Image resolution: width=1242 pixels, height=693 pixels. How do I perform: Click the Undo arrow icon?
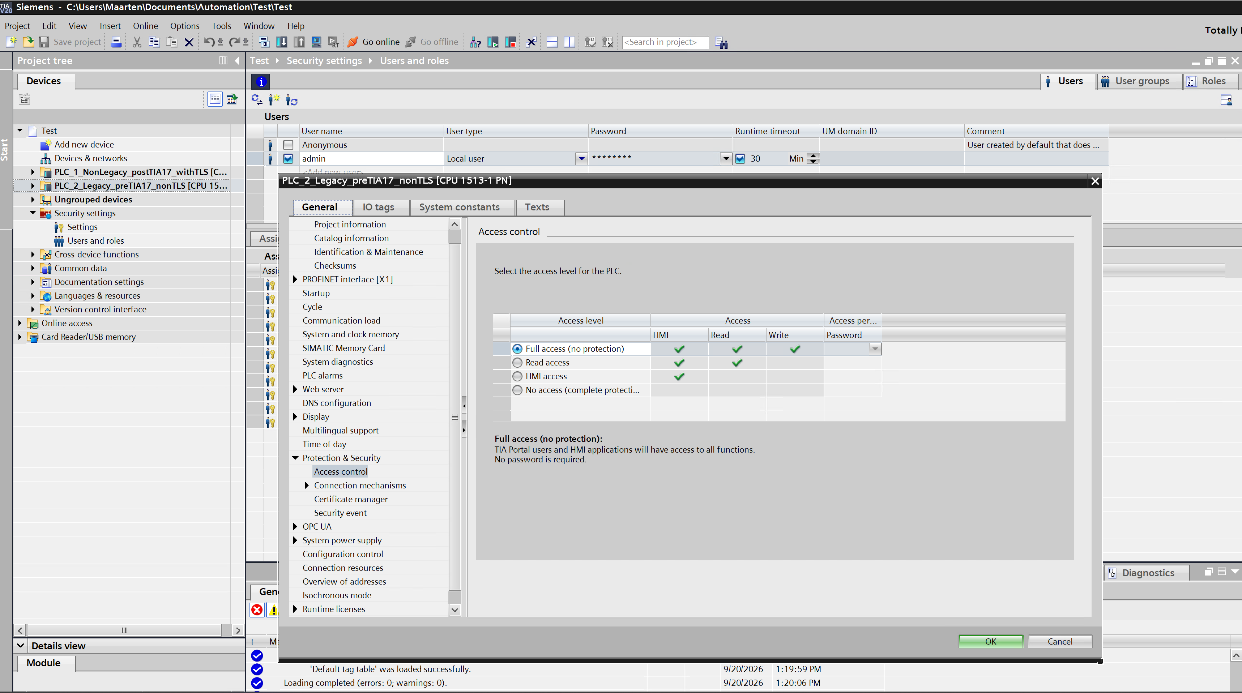[209, 42]
